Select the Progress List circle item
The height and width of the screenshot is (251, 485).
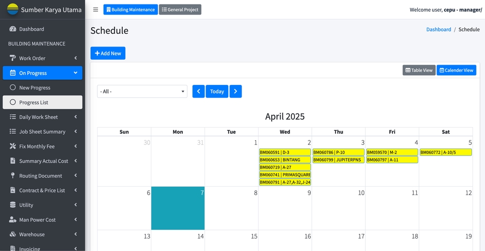pyautogui.click(x=42, y=103)
